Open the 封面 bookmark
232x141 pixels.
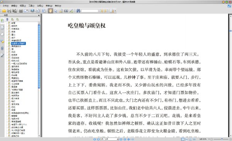pyautogui.click(x=13, y=23)
